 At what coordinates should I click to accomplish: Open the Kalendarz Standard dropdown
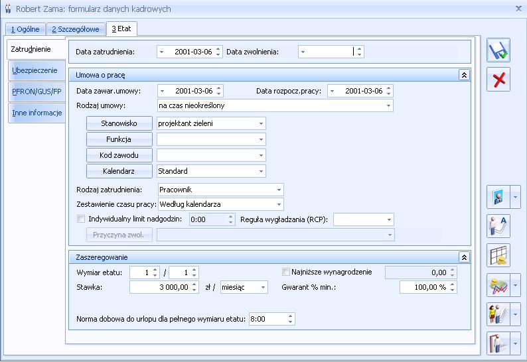(261, 171)
